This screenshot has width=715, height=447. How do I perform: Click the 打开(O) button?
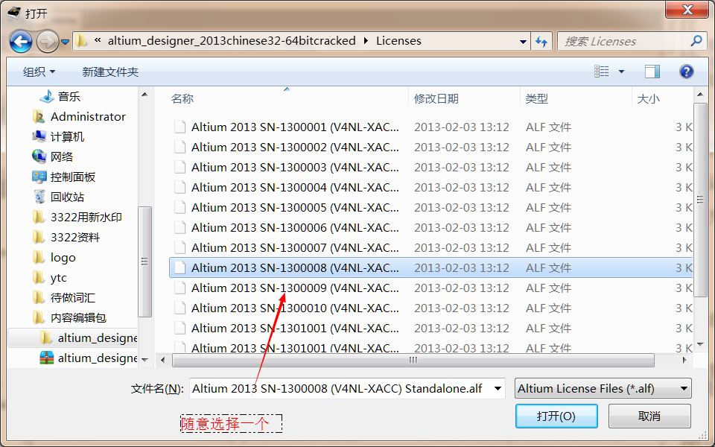(556, 416)
